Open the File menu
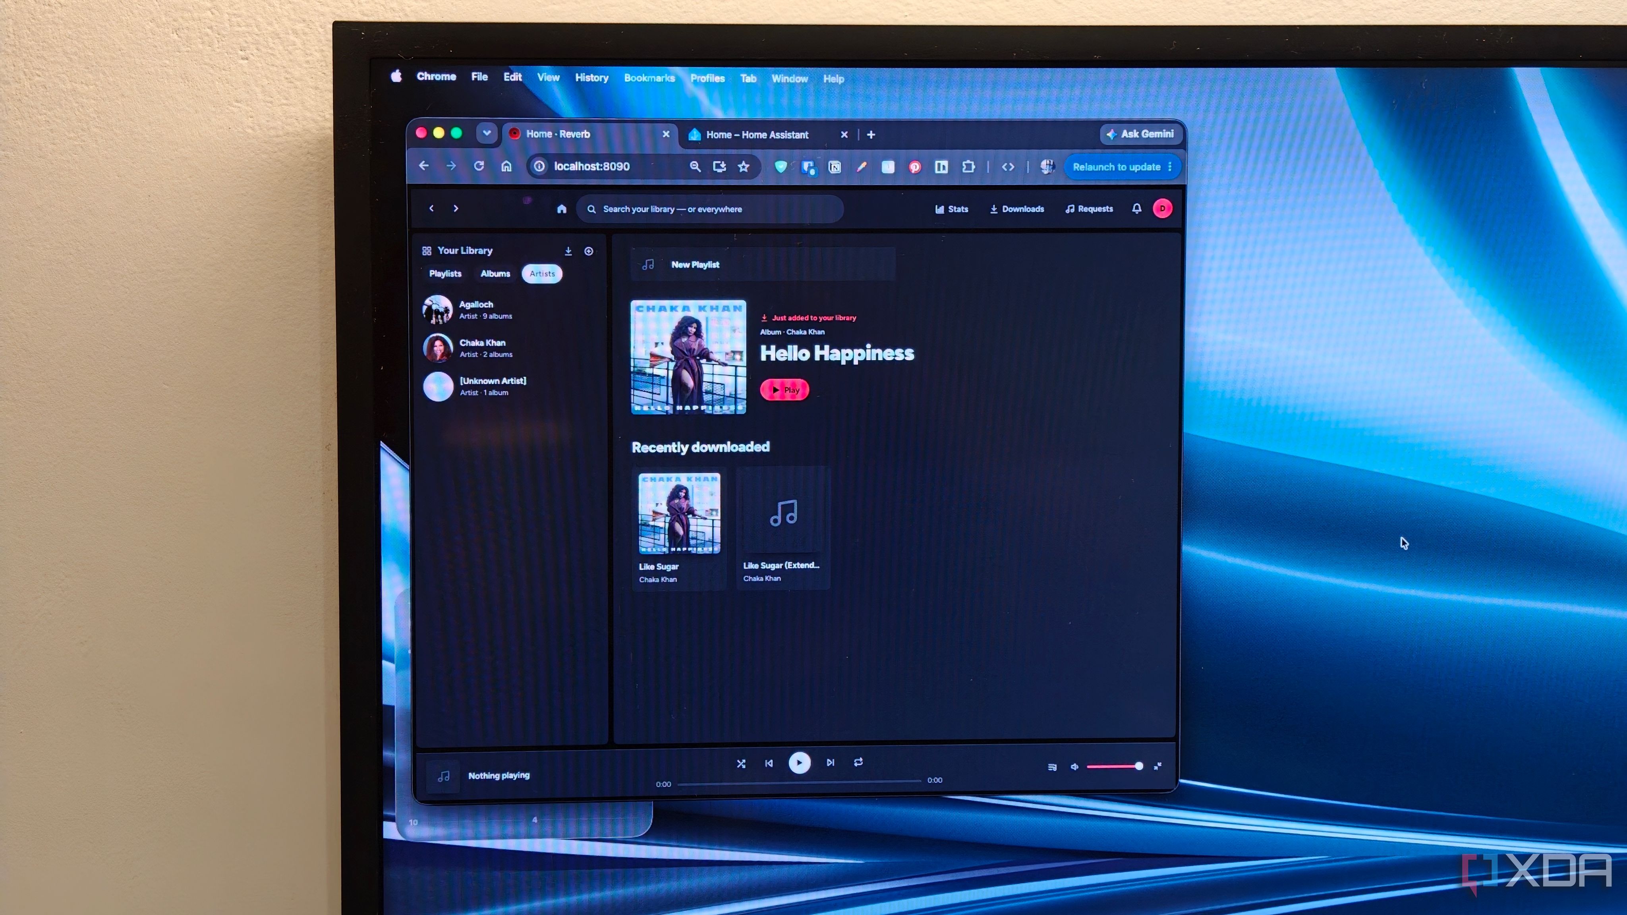 pos(479,76)
